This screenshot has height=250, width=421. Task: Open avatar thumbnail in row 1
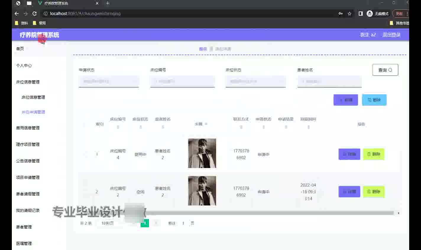point(202,153)
